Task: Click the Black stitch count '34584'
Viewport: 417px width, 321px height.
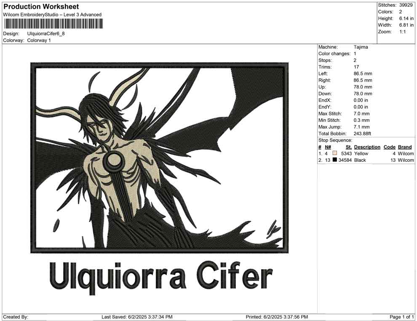Action: point(345,160)
